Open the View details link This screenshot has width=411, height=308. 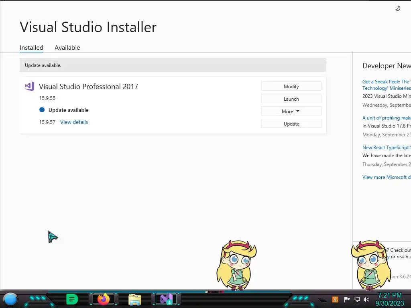pyautogui.click(x=74, y=122)
